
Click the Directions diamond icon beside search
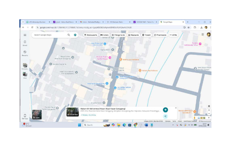point(75,35)
